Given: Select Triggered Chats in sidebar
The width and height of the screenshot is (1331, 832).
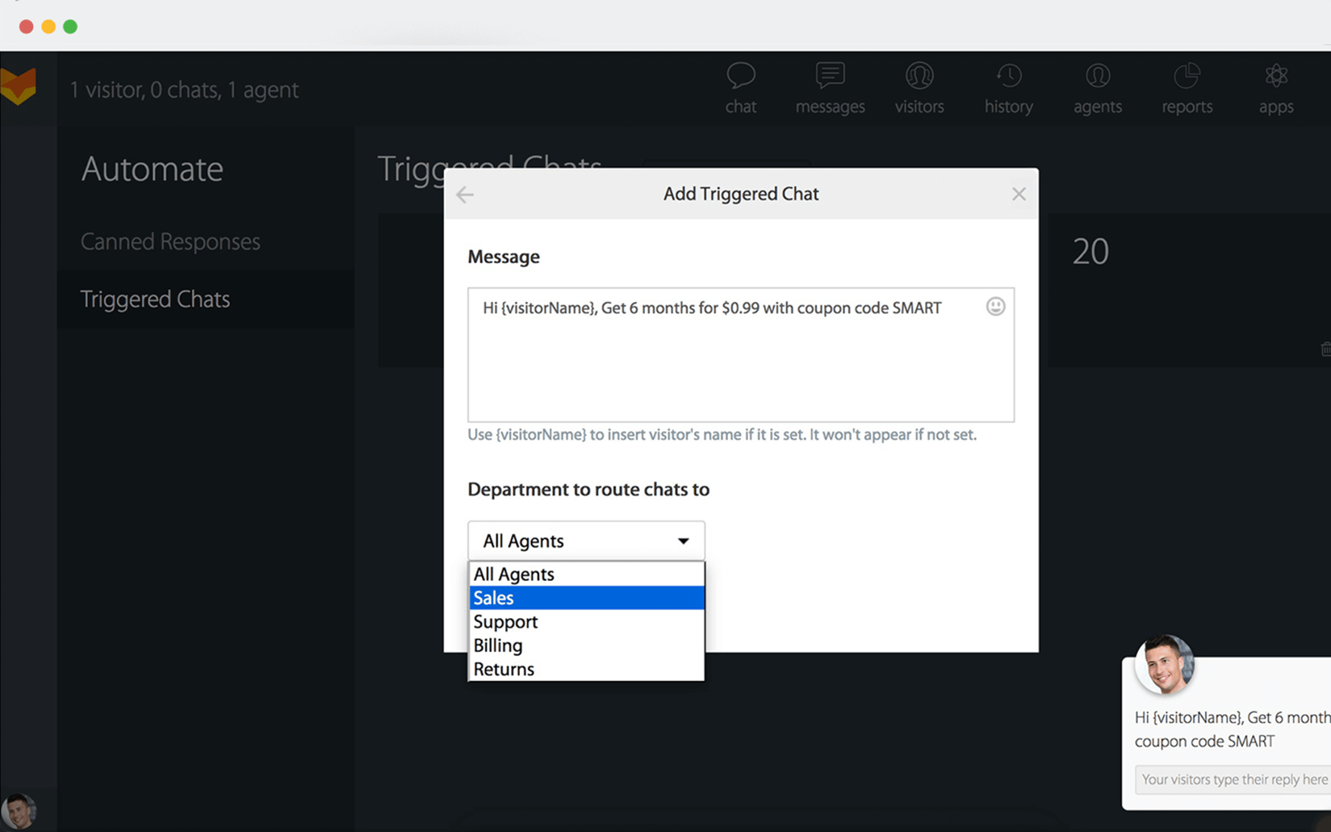Looking at the screenshot, I should pyautogui.click(x=155, y=299).
